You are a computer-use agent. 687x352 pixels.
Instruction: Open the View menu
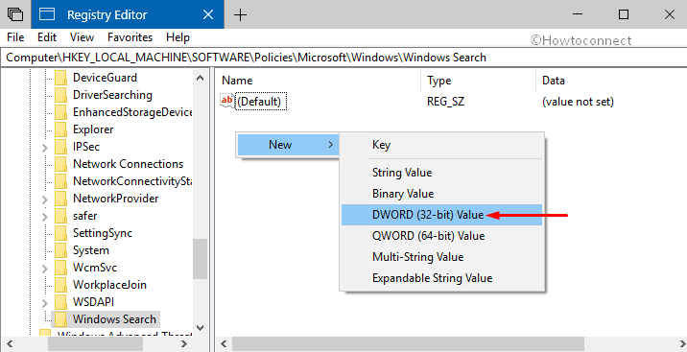point(82,37)
